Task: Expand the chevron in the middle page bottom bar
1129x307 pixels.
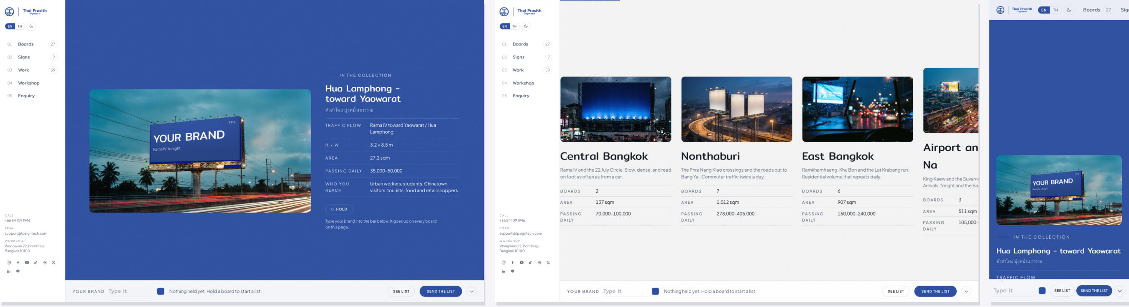Action: tap(966, 291)
